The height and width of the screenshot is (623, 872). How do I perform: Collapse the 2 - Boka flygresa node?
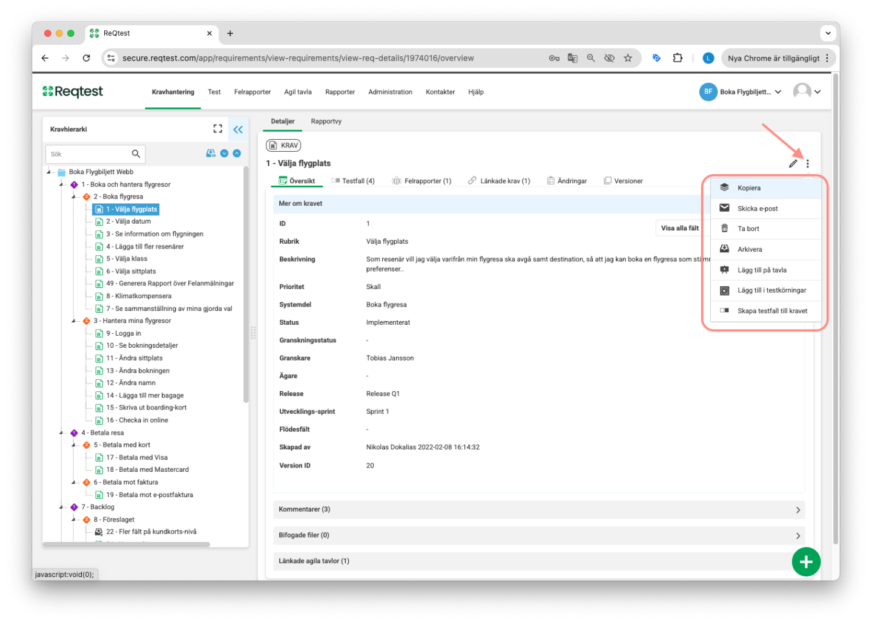(x=73, y=197)
